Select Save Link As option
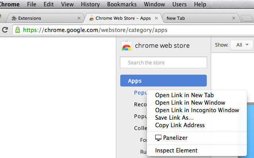The image size is (254, 158). pyautogui.click(x=174, y=118)
